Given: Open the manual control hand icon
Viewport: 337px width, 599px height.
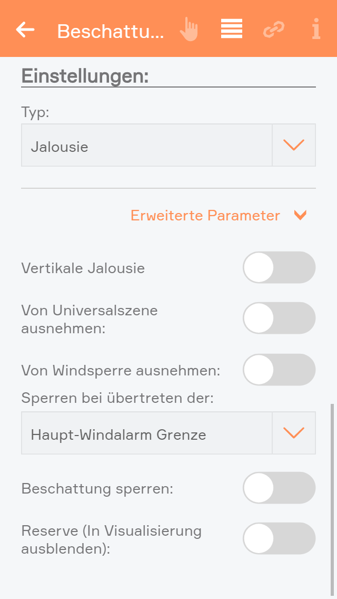Looking at the screenshot, I should click(x=189, y=29).
